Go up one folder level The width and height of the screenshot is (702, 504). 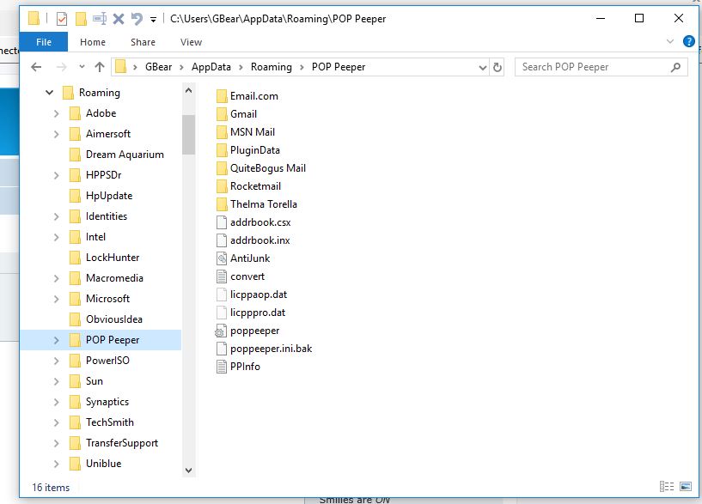point(100,67)
